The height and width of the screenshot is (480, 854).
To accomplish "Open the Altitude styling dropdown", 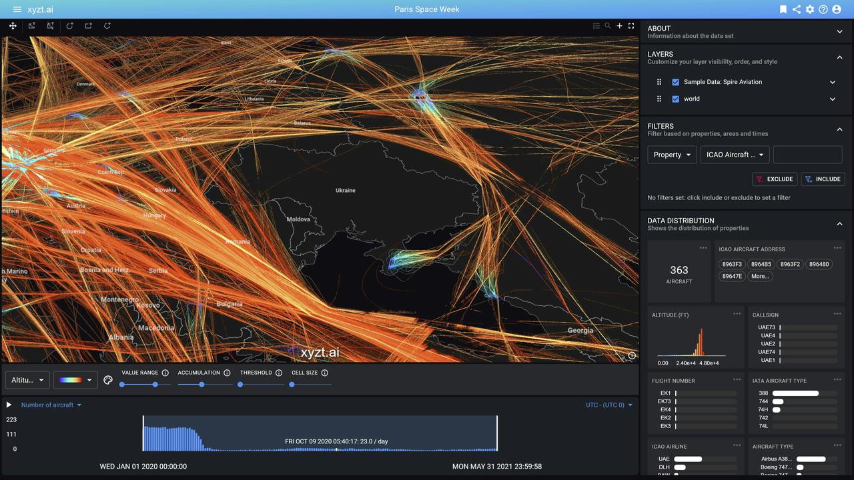I will click(x=27, y=380).
